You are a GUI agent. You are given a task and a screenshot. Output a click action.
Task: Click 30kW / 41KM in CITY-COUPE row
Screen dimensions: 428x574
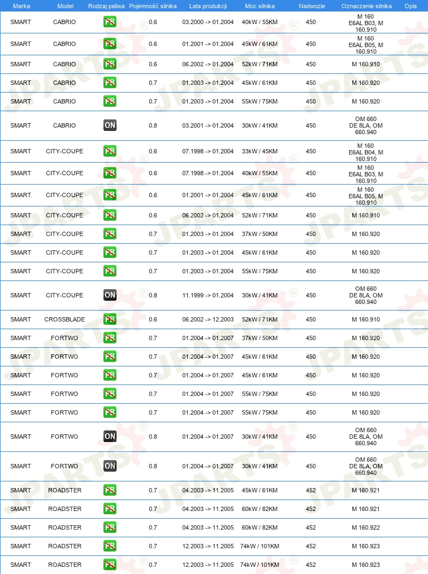[x=260, y=295]
